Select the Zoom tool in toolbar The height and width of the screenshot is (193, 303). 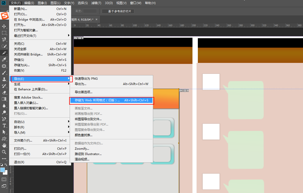[4, 152]
